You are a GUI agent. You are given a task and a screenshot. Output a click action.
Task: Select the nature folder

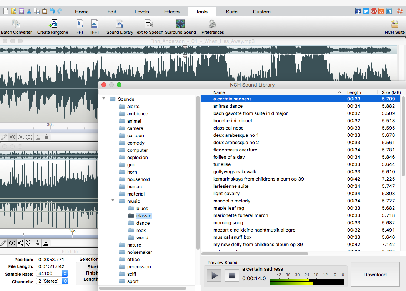pos(130,245)
